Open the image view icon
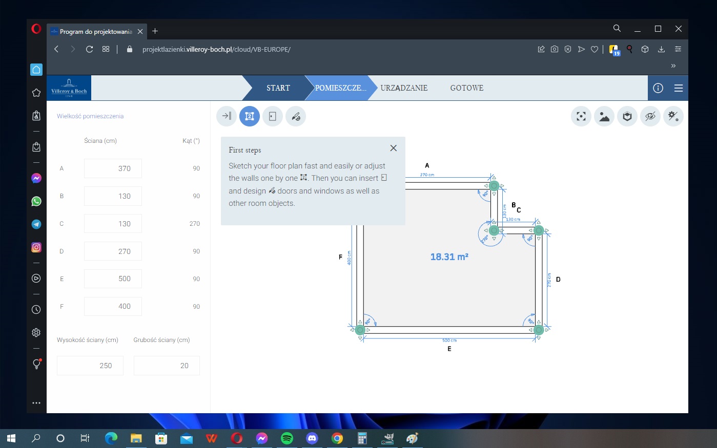This screenshot has height=448, width=717. click(604, 116)
